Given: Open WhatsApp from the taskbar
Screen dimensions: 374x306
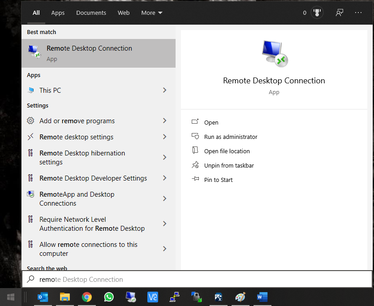Looking at the screenshot, I should pos(109,297).
